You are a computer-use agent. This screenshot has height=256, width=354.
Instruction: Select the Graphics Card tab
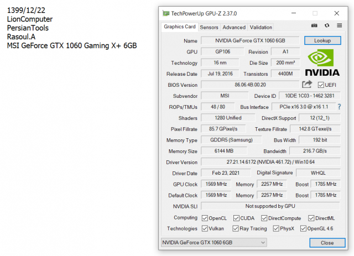pos(180,27)
